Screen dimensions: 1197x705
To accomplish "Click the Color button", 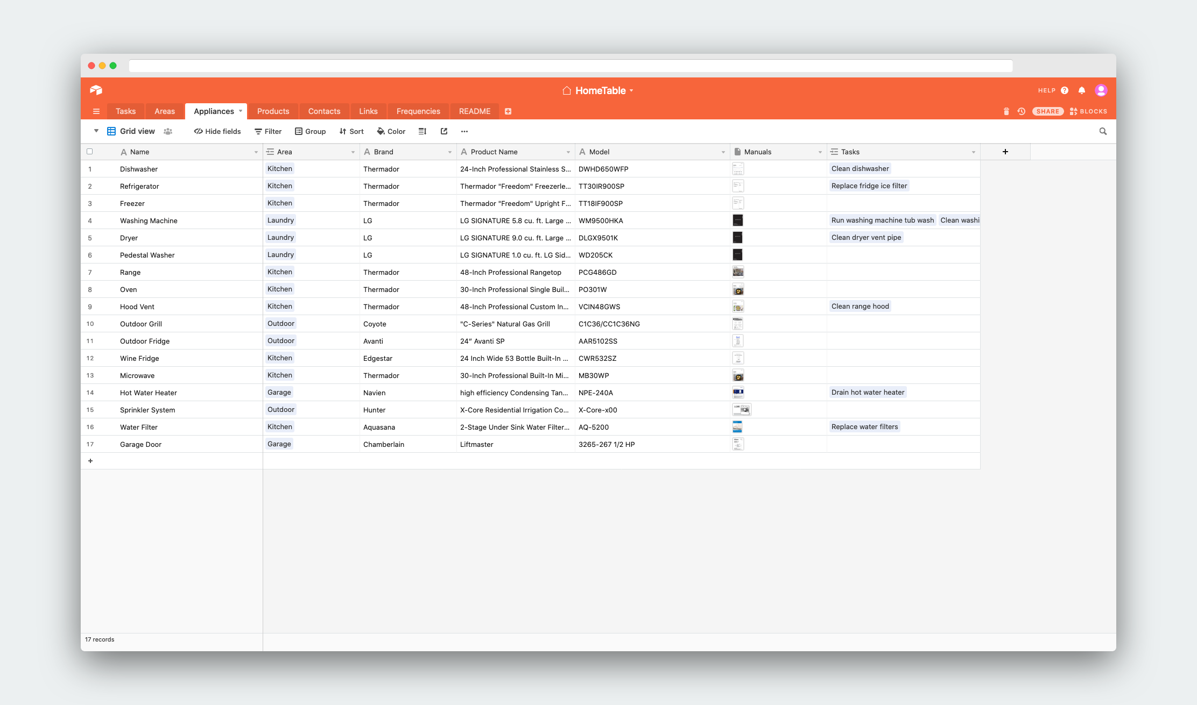I will click(x=391, y=131).
